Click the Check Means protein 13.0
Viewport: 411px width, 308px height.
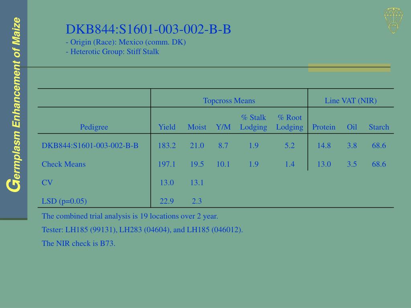[324, 164]
